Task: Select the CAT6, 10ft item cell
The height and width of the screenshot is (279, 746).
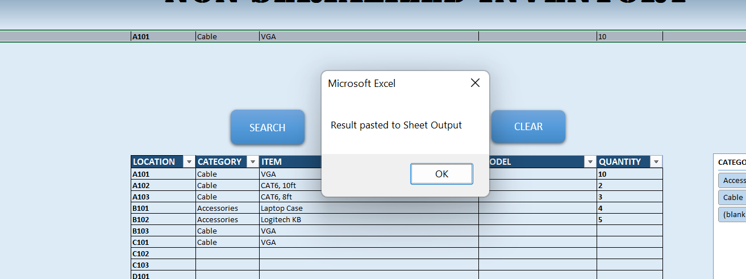Action: pyautogui.click(x=290, y=185)
